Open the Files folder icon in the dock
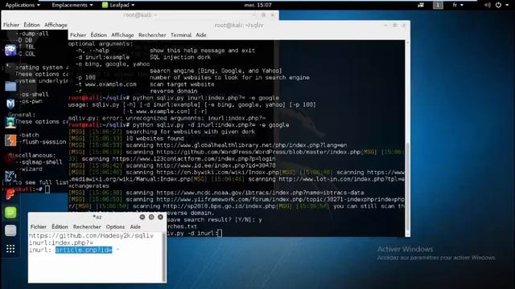Viewport: 515px width, 289px height. tap(10, 86)
